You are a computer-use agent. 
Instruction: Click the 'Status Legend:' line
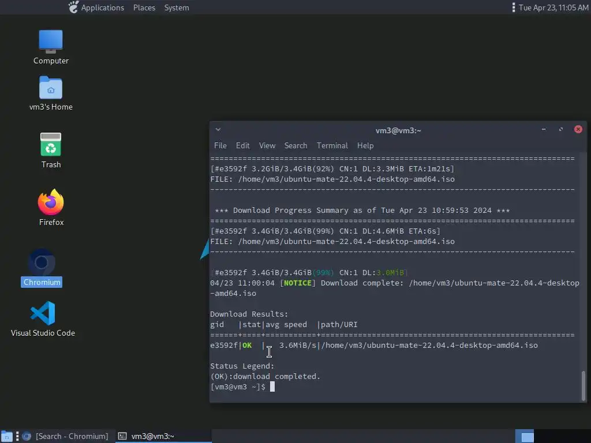[242, 366]
